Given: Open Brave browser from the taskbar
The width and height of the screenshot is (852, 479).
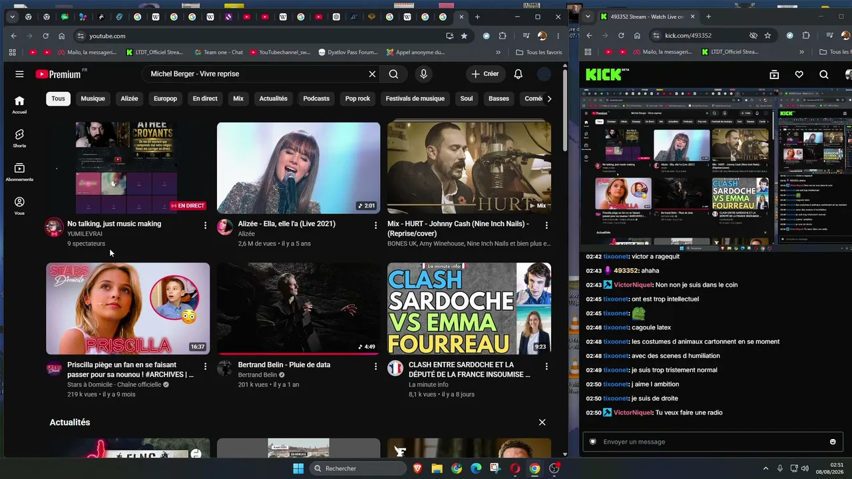Looking at the screenshot, I should pyautogui.click(x=417, y=468).
